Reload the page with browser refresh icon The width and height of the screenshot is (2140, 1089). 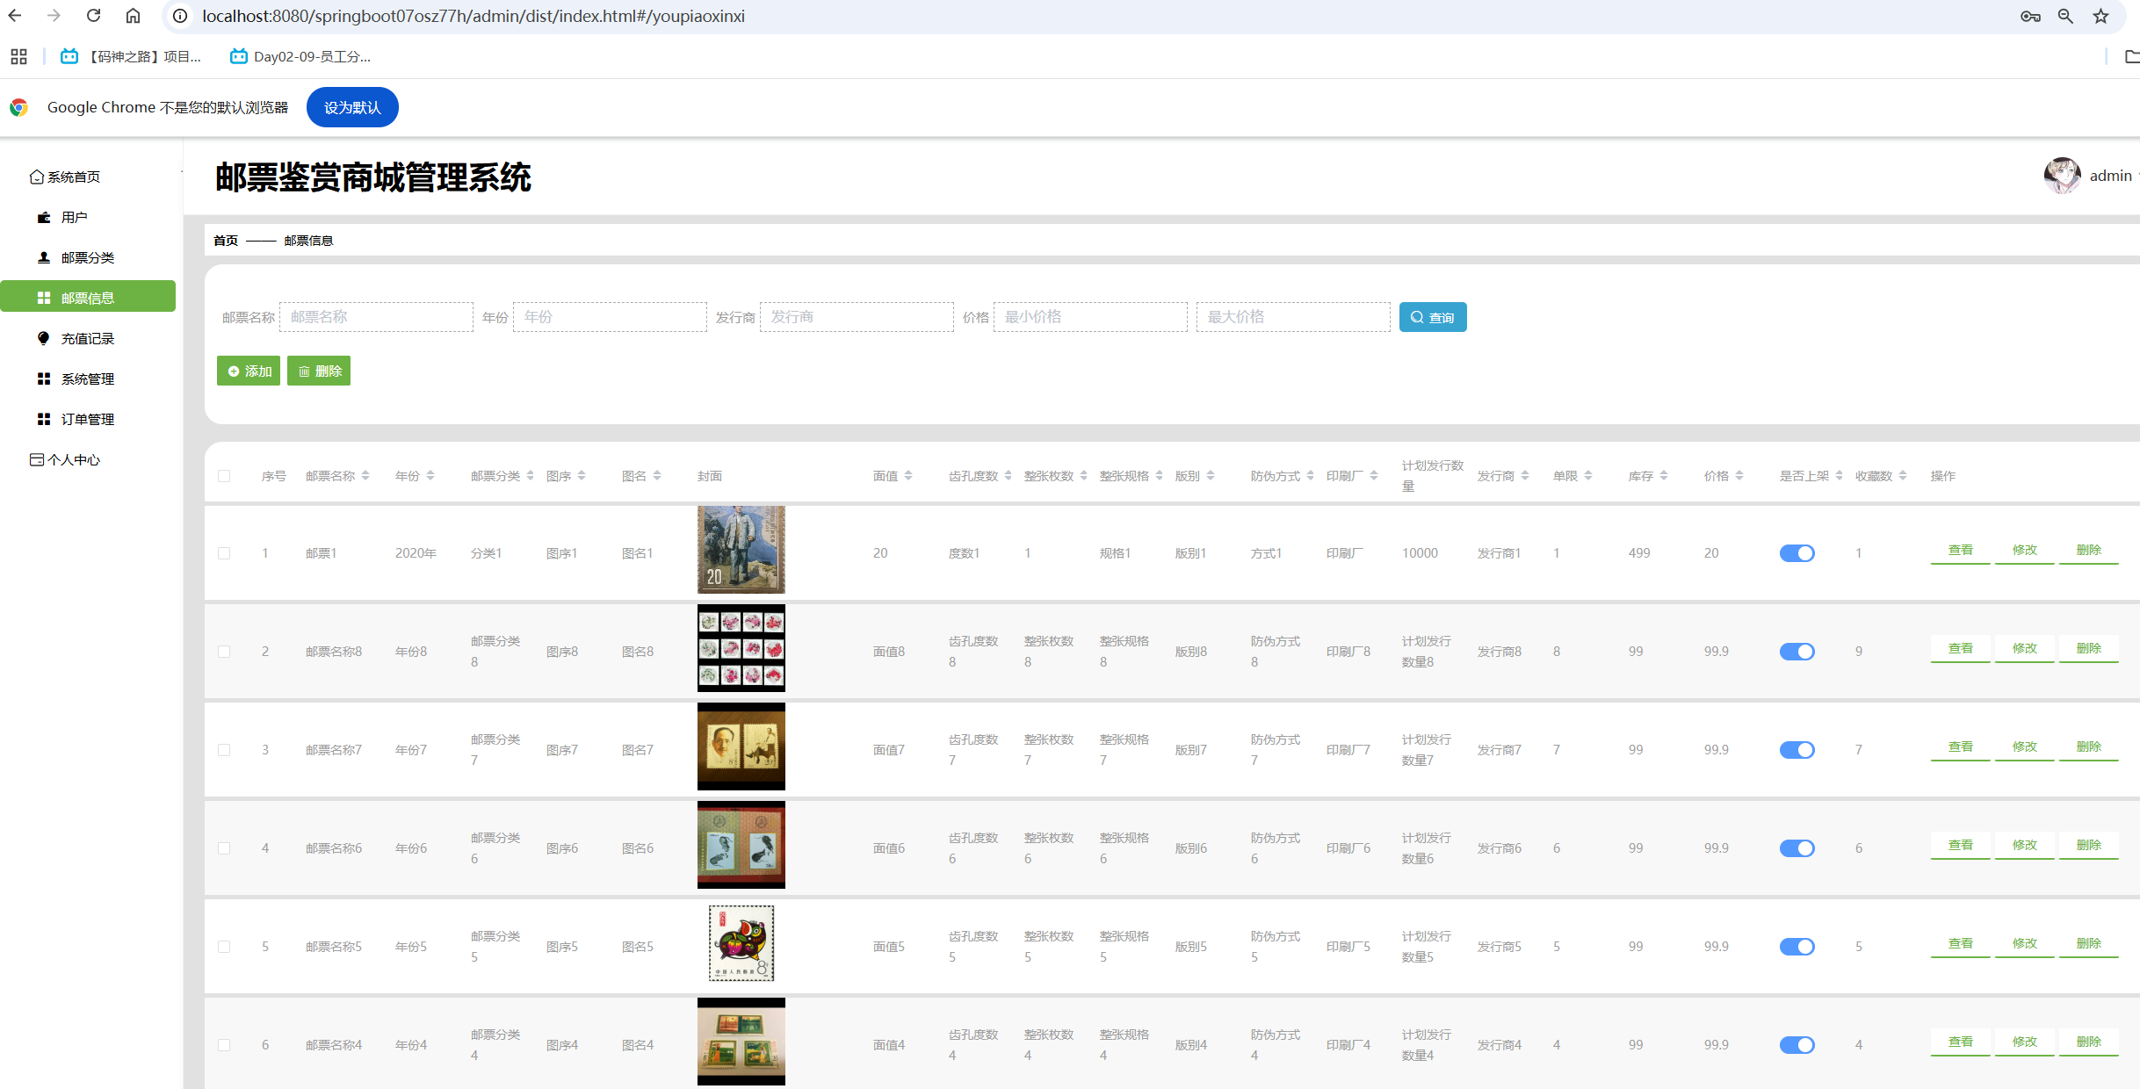click(94, 16)
